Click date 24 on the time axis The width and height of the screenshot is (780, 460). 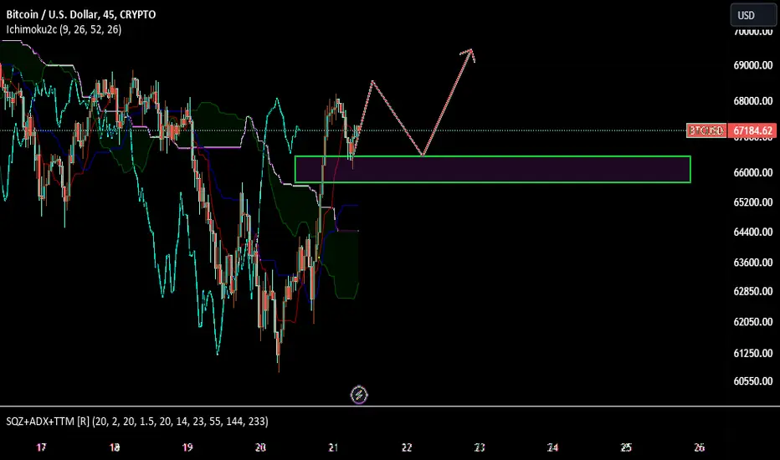(552, 447)
